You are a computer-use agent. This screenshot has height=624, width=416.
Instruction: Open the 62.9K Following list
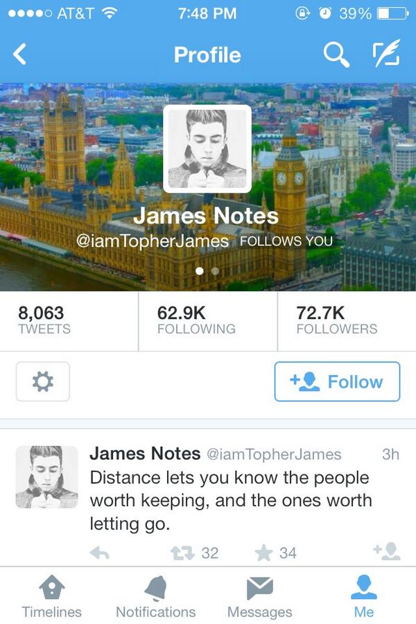click(208, 321)
